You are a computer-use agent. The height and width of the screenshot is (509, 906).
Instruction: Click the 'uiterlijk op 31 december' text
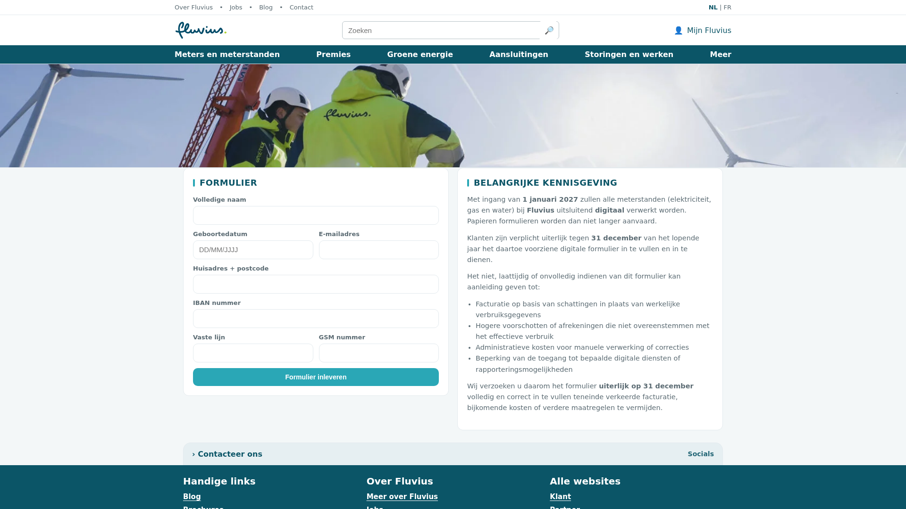click(x=646, y=386)
